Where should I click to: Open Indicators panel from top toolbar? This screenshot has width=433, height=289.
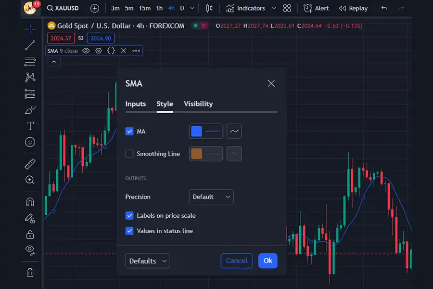pos(245,8)
